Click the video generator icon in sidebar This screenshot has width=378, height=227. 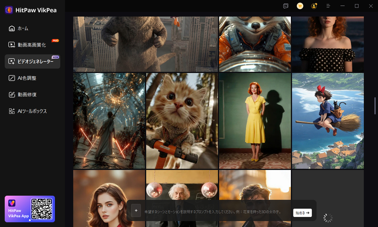(x=12, y=62)
